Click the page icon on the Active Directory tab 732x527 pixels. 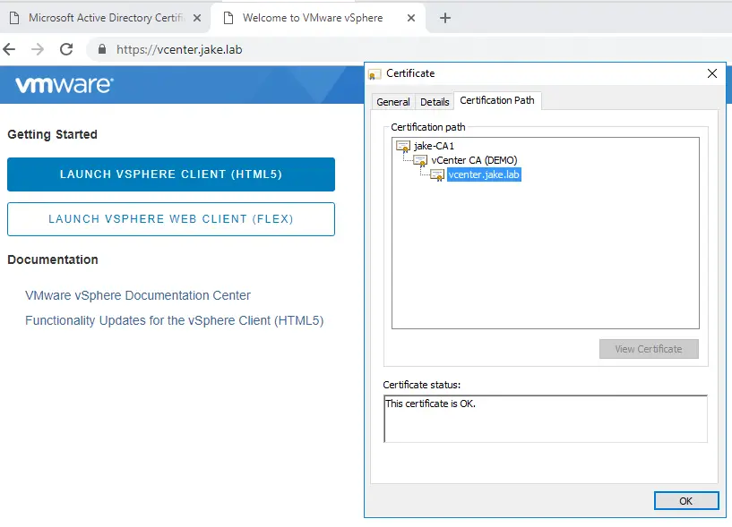pos(14,18)
